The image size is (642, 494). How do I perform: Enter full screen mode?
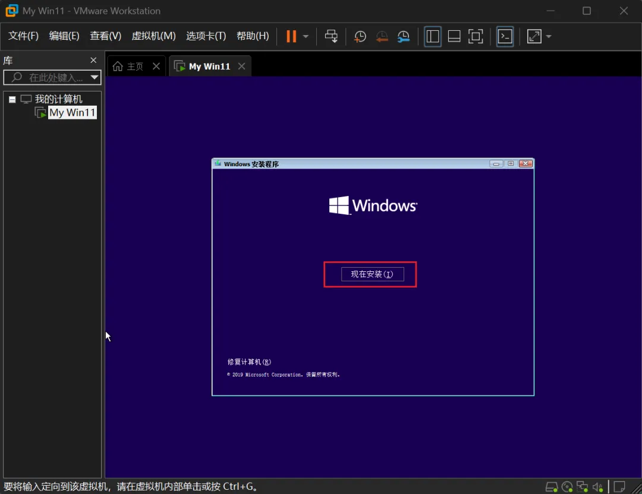476,36
